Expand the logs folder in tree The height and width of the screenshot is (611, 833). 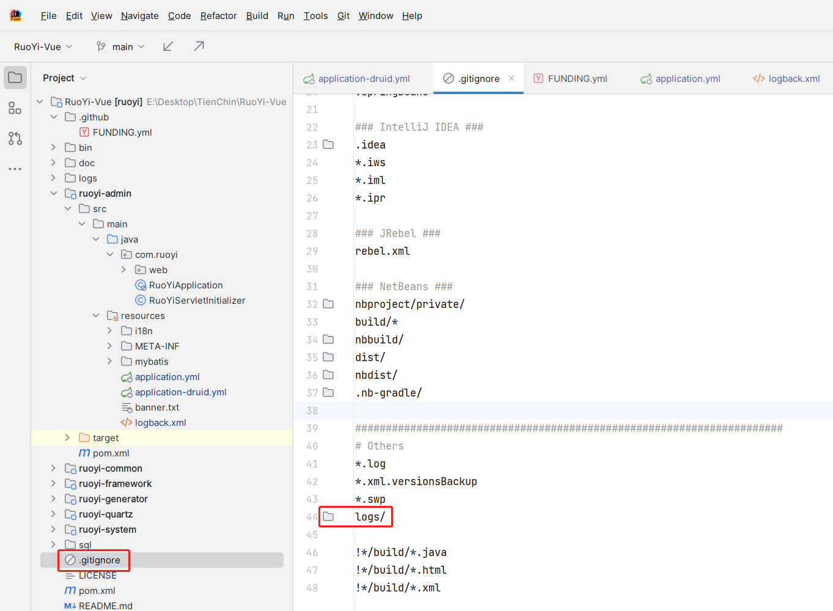(x=54, y=178)
